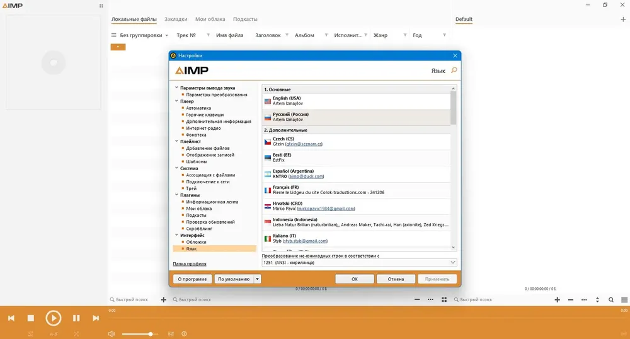The height and width of the screenshot is (339, 630).
Task: Click the Отмена button
Action: click(x=396, y=279)
